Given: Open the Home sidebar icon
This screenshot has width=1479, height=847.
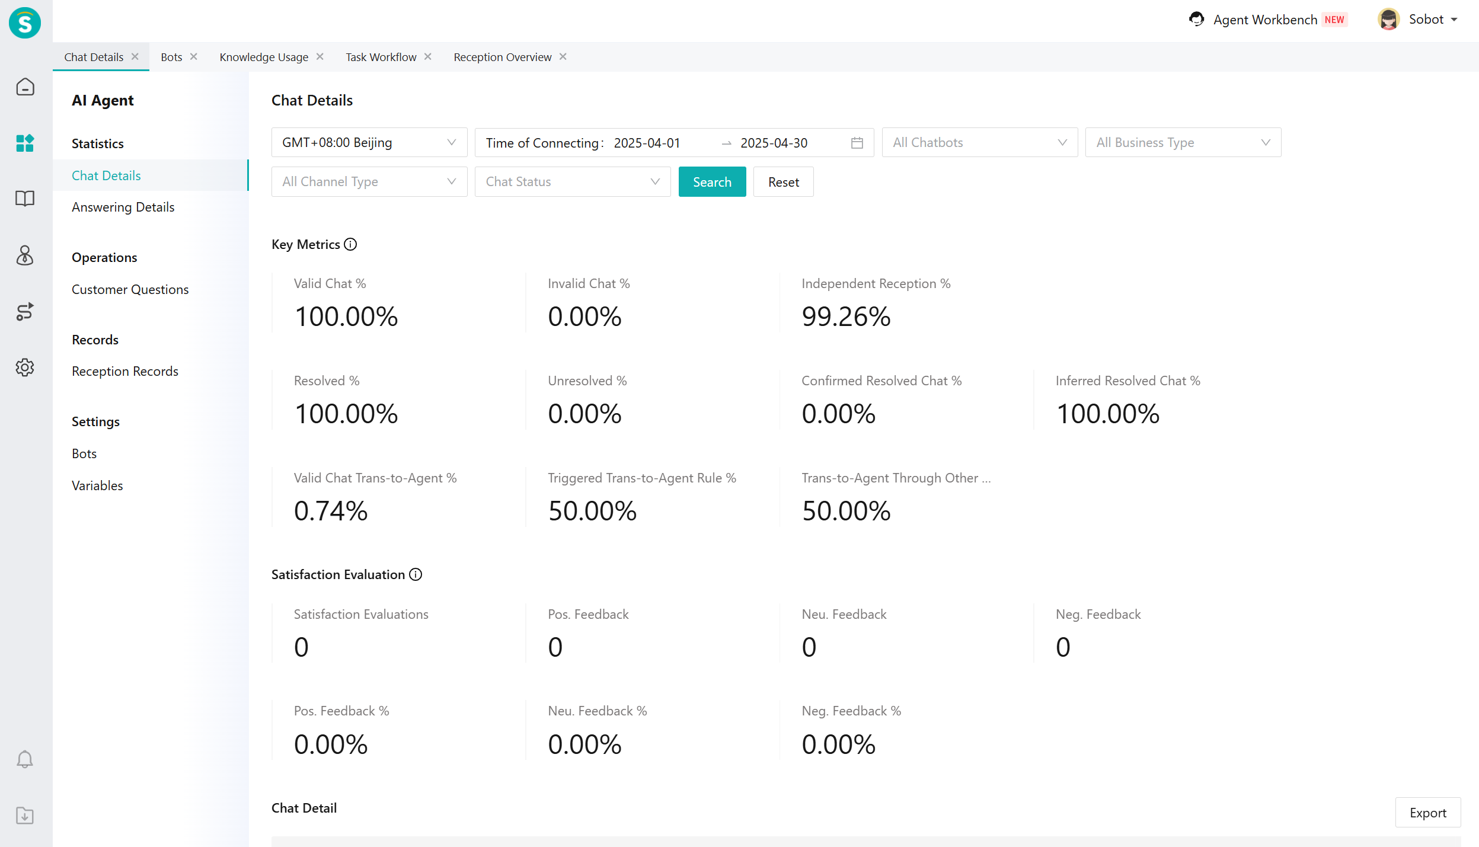Looking at the screenshot, I should coord(25,87).
